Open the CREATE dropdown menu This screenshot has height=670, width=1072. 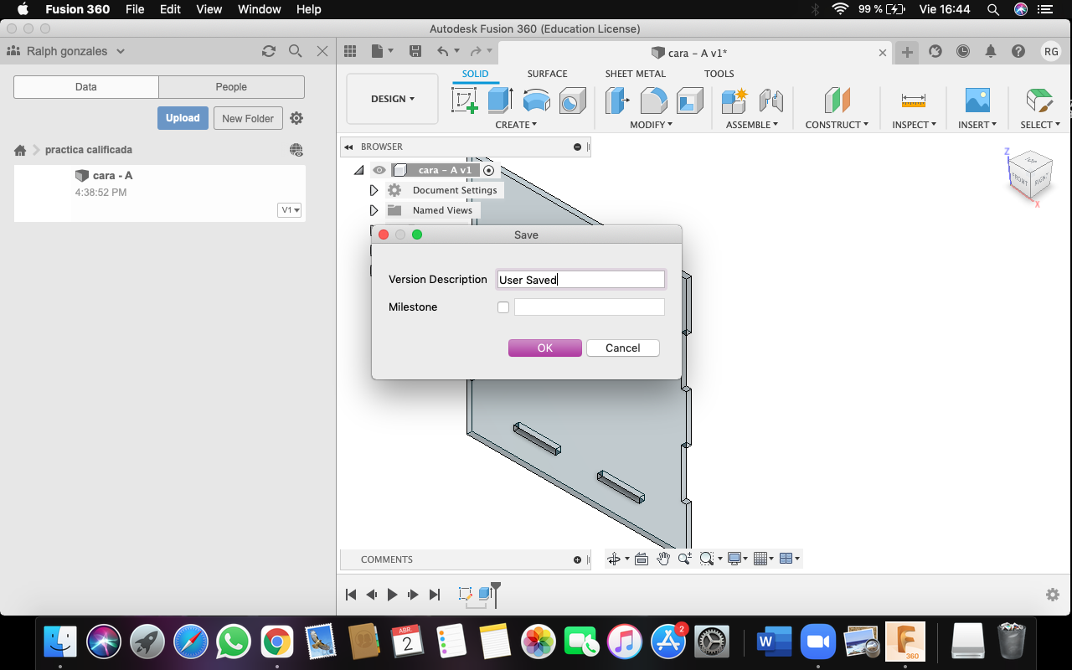point(516,125)
